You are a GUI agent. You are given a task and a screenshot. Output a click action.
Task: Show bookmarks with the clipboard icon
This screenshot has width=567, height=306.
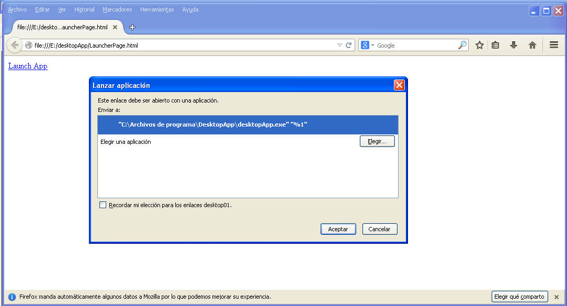(x=495, y=45)
